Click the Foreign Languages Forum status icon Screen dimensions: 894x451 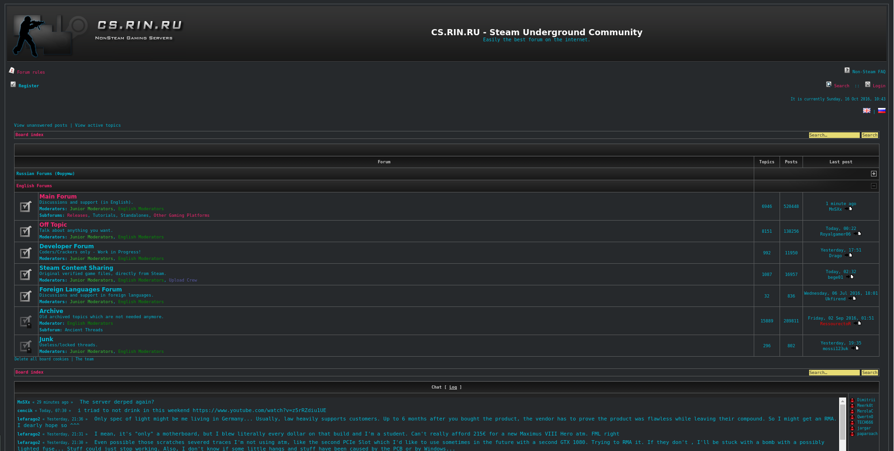coord(26,296)
